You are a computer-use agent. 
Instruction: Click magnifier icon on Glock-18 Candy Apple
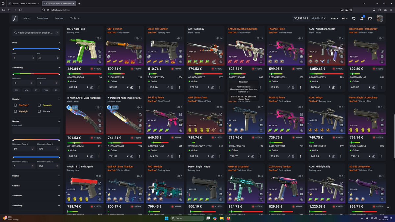[x=100, y=200]
